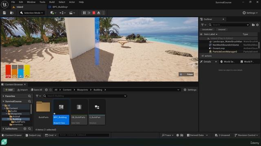Image resolution: width=261 pixels, height=146 pixels.
Task: Stop play session with the red stop button
Action: pyautogui.click(x=94, y=13)
